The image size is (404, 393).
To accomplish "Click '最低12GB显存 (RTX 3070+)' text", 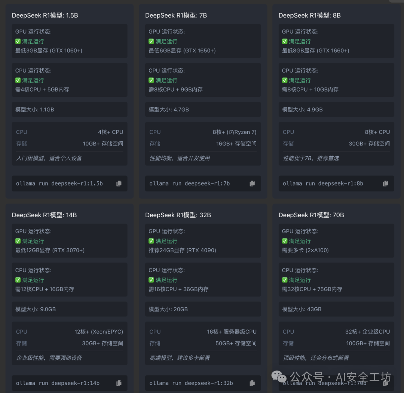I will click(50, 250).
